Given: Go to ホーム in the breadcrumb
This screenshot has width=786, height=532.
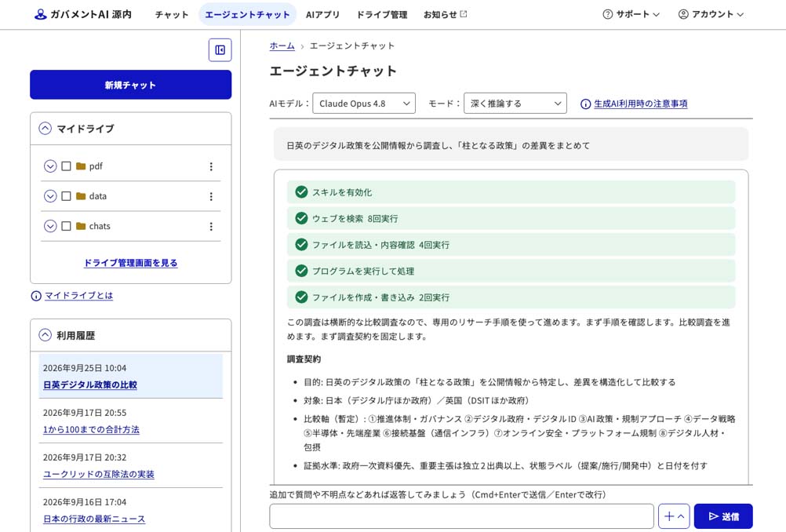Looking at the screenshot, I should tap(282, 46).
